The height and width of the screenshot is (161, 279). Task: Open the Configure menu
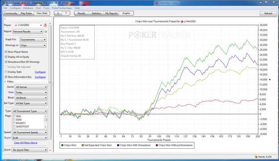(15, 8)
